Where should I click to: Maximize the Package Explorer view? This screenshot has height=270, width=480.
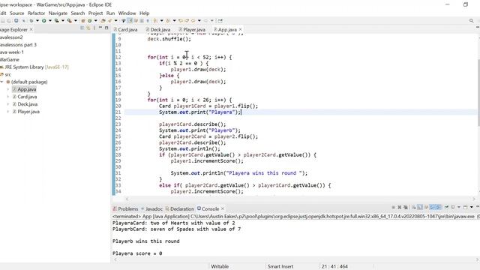[x=106, y=28]
